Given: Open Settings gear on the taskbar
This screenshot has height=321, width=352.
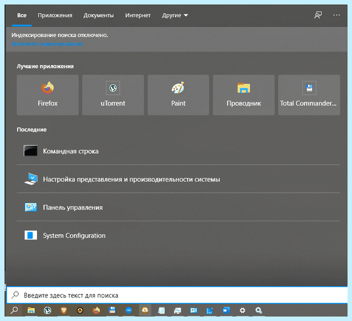Looking at the screenshot, I should (242, 310).
